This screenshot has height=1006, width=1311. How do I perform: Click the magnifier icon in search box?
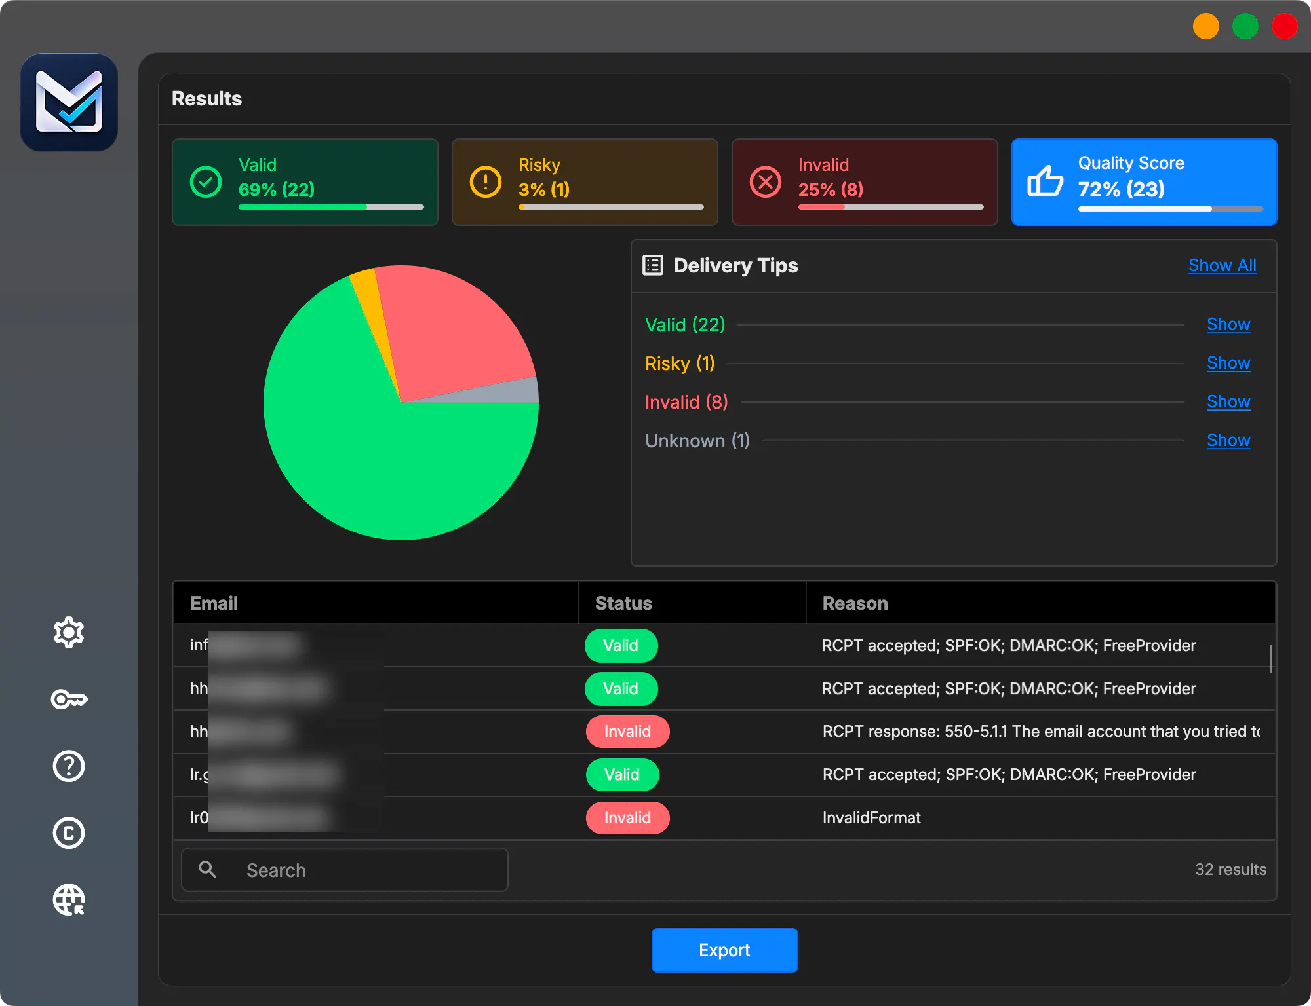(x=208, y=870)
